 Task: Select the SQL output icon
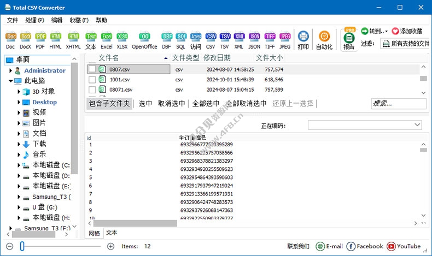coord(182,37)
